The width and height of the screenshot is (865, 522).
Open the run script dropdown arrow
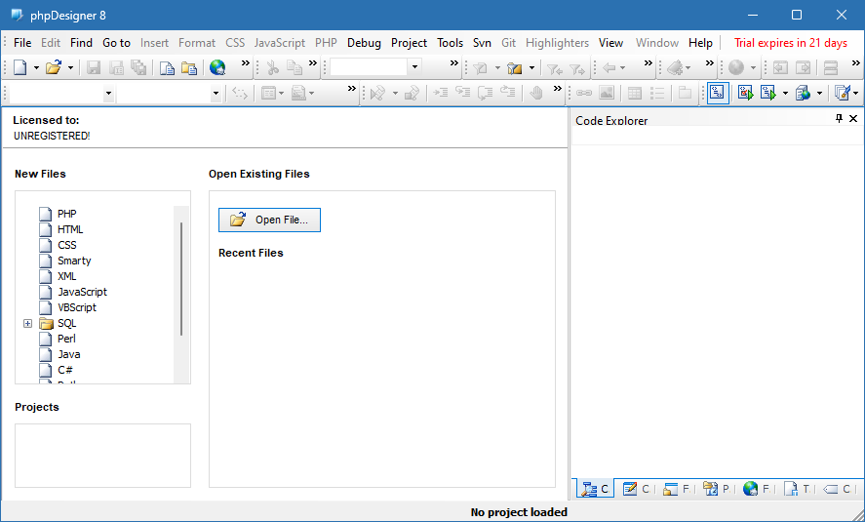(786, 94)
